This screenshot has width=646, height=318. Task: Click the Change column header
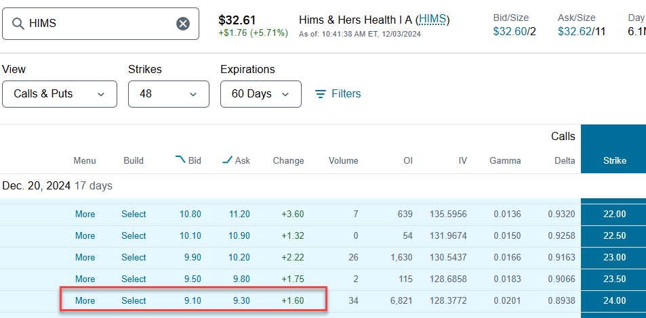click(x=288, y=161)
